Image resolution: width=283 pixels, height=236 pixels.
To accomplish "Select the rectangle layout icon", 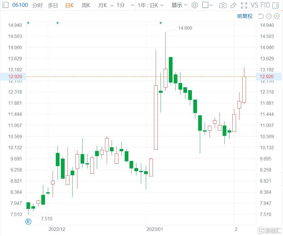I will click(x=205, y=5).
